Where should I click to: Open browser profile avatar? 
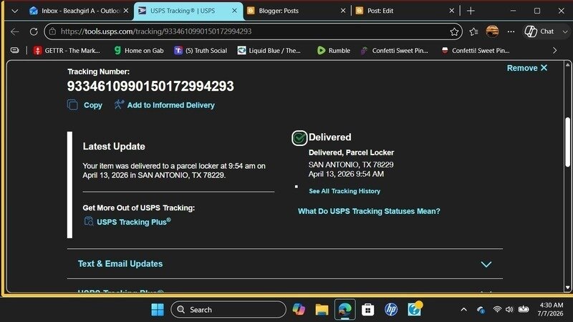click(x=492, y=31)
